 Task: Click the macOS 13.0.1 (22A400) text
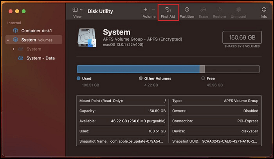123,45
